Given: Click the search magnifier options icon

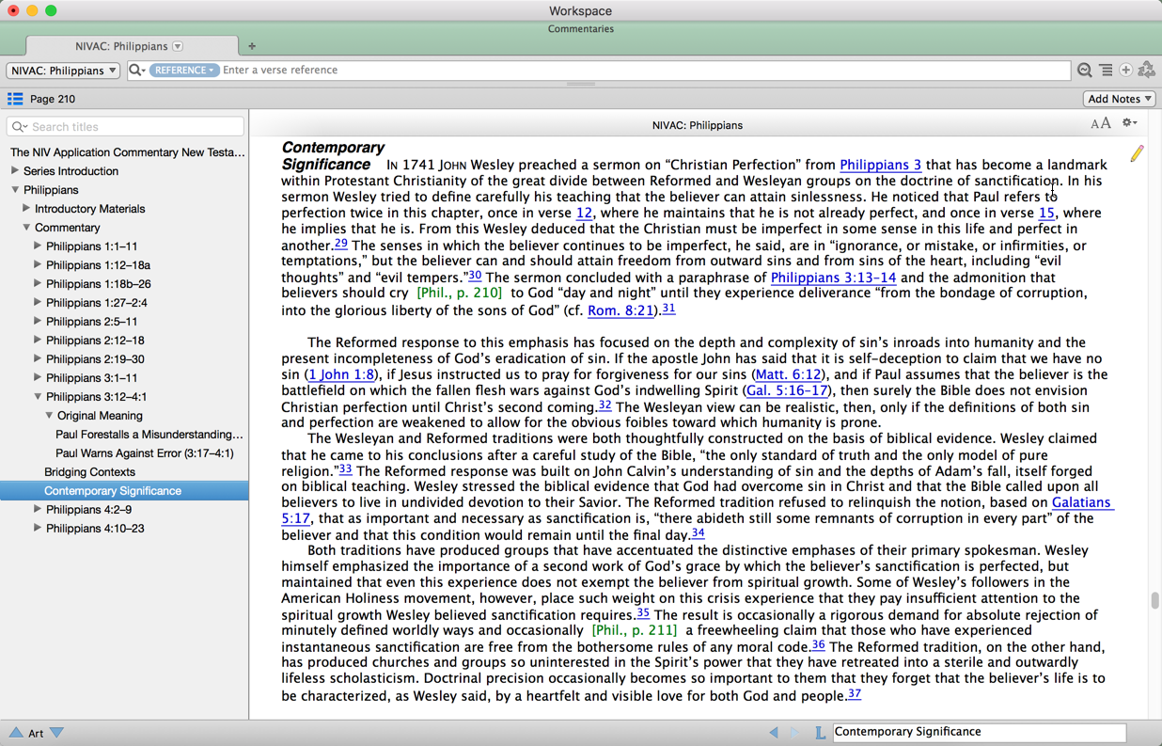Looking at the screenshot, I should pyautogui.click(x=137, y=71).
